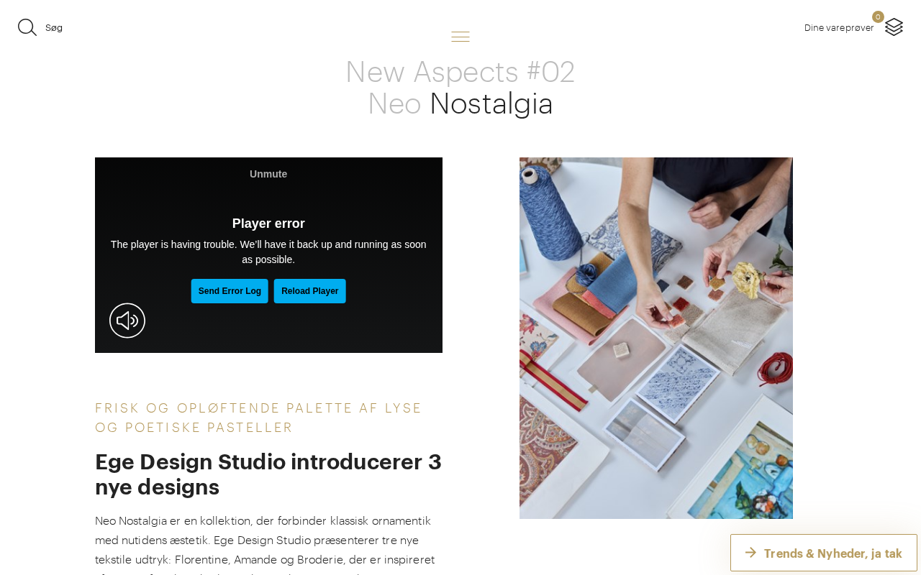Click the fabric samples photo

click(x=656, y=338)
